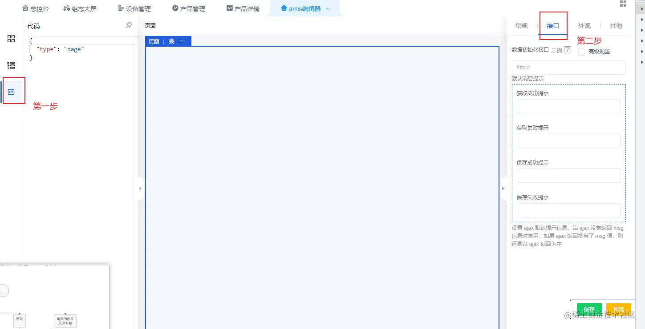Switch to the 产品管理 tab

(x=189, y=8)
